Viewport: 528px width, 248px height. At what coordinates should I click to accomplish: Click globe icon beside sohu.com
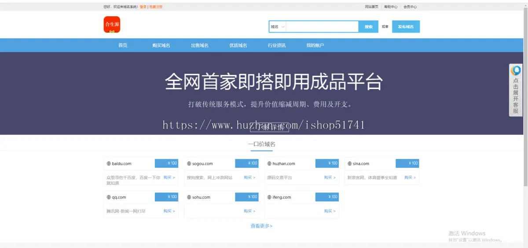pos(189,197)
